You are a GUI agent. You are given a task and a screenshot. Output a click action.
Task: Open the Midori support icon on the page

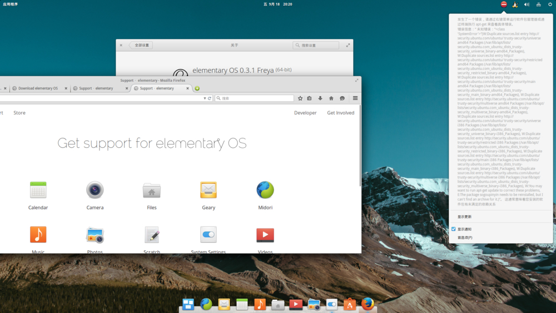(x=265, y=190)
